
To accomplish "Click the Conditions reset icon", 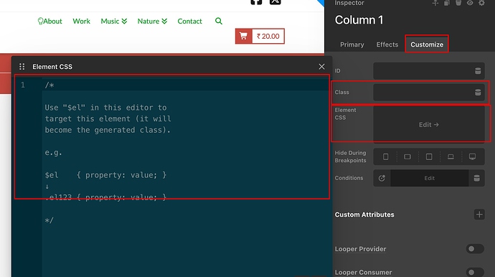I will [382, 178].
